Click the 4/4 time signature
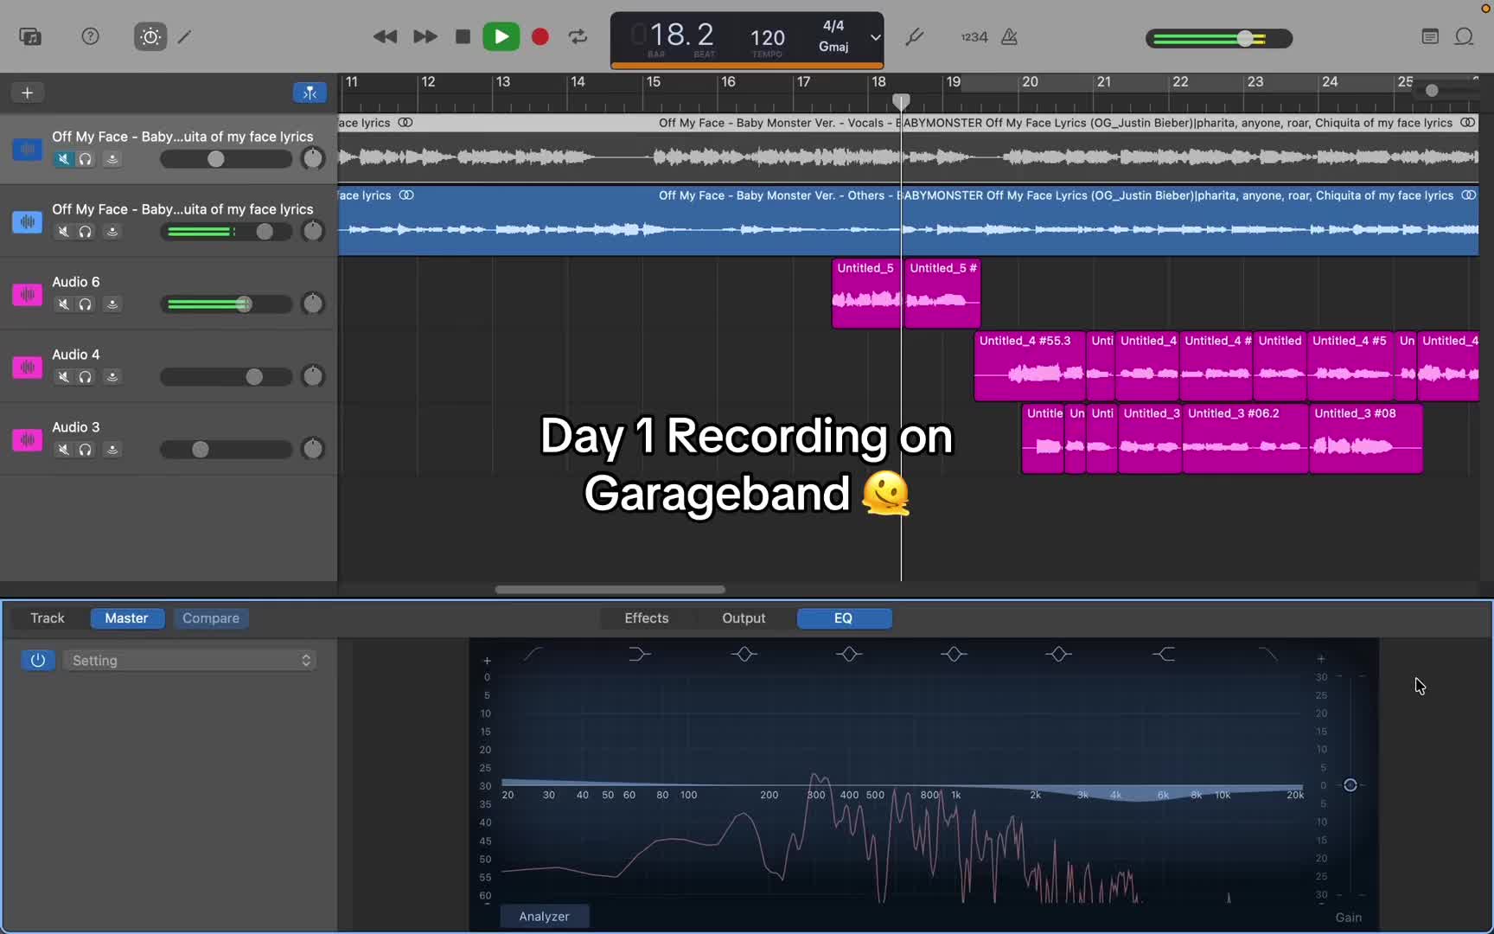This screenshot has height=934, width=1494. [x=833, y=26]
